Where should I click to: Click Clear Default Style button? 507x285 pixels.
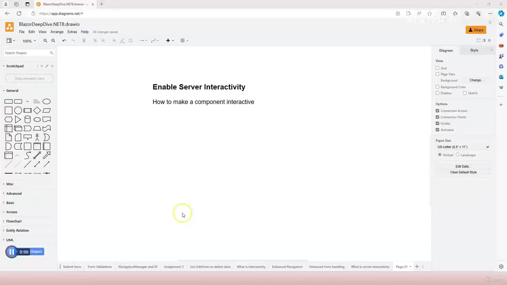[463, 172]
